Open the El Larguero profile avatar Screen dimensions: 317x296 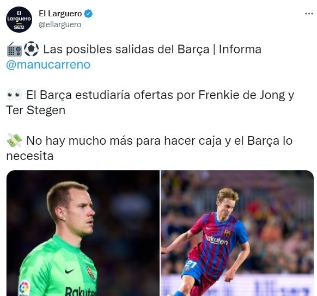(x=19, y=20)
